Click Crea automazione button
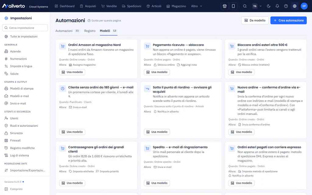 click(x=289, y=20)
